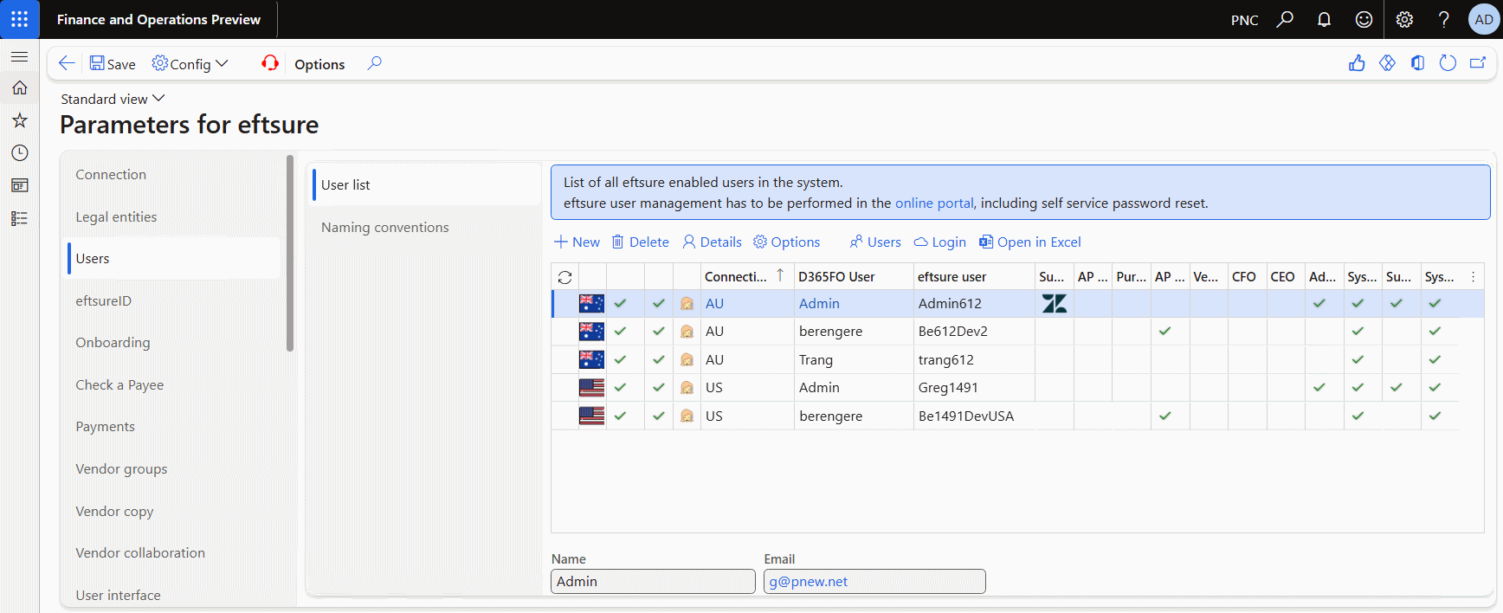Toggle first checkmark in Be612Dev2 row
The image size is (1503, 613).
point(620,332)
